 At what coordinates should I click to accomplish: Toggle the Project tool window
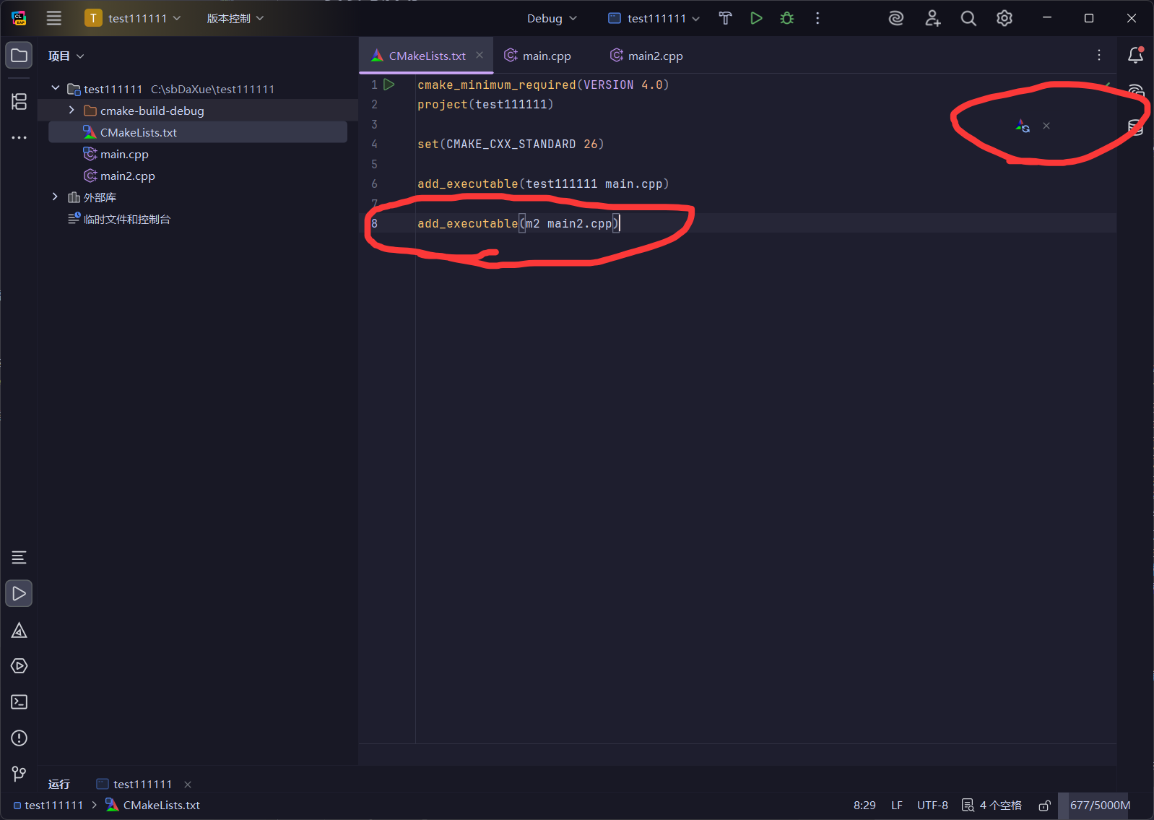19,56
